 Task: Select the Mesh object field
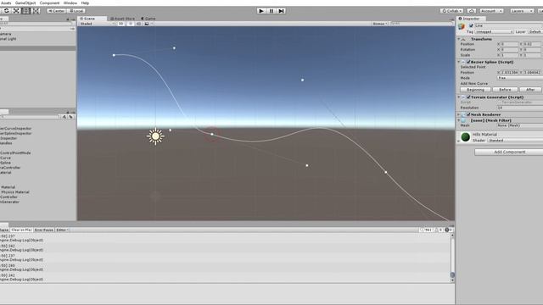pos(520,125)
